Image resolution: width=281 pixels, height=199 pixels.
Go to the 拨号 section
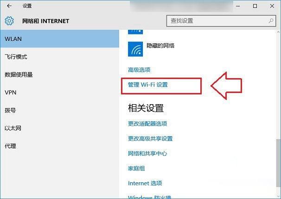tap(10, 111)
